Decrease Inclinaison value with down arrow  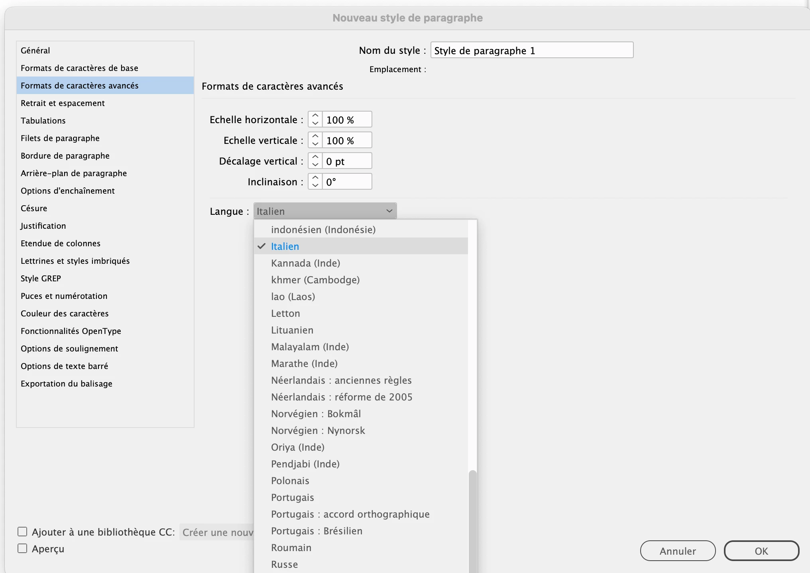coord(315,185)
